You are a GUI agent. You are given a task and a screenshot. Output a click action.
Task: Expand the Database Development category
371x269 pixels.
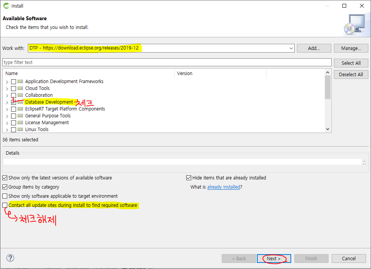7,102
